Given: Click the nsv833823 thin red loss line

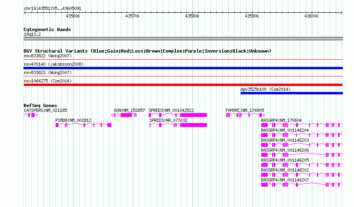Looking at the screenshot, I should click(183, 76).
